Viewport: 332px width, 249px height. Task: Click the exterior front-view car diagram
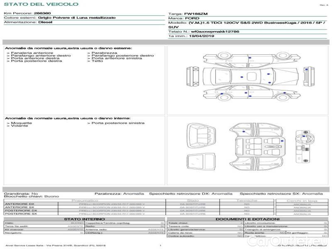coord(309,76)
